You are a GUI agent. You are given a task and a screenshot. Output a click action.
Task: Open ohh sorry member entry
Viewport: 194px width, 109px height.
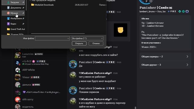pos(40,99)
